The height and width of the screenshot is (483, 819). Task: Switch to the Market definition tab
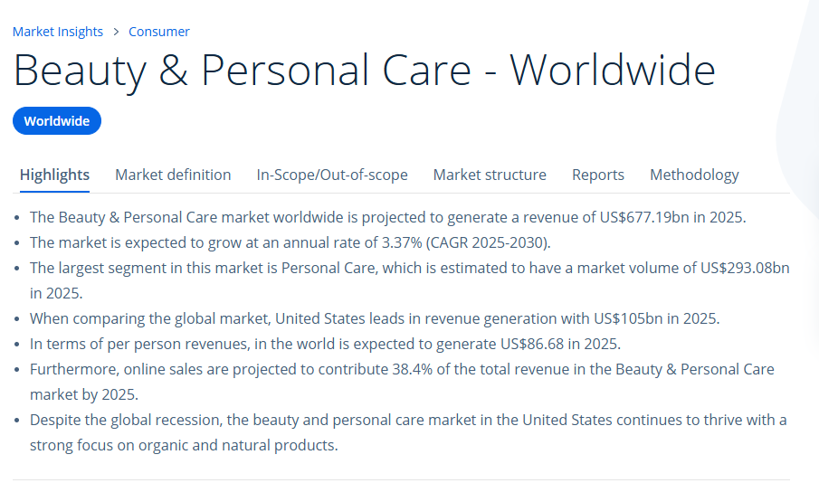click(173, 175)
